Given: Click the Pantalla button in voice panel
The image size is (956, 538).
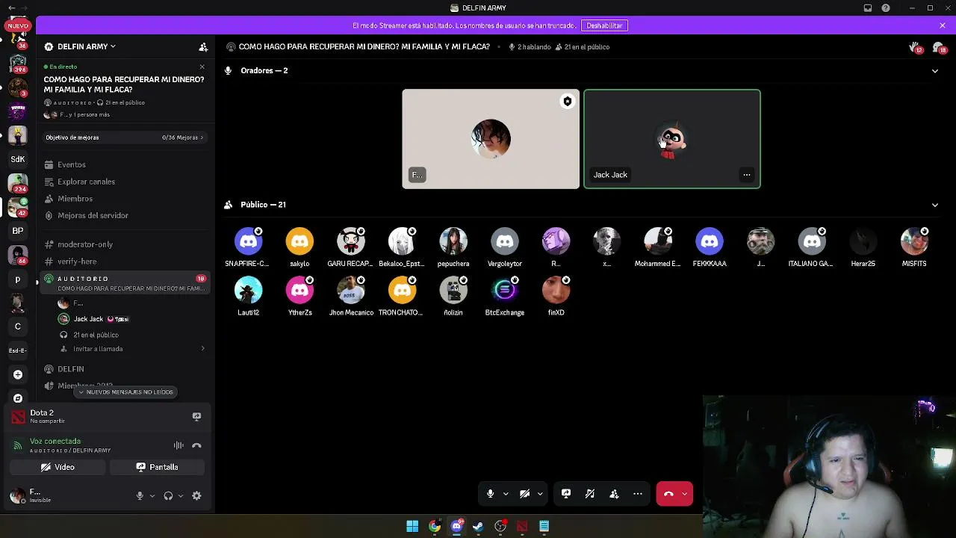Looking at the screenshot, I should click(x=157, y=467).
